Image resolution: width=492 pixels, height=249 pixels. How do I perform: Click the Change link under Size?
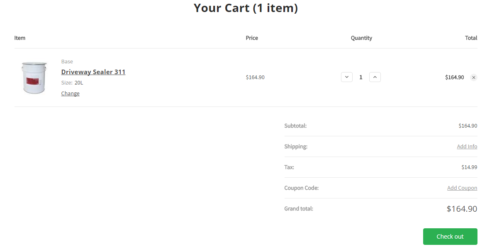click(x=70, y=94)
